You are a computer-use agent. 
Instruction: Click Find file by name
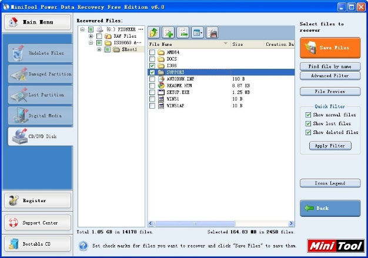330,66
